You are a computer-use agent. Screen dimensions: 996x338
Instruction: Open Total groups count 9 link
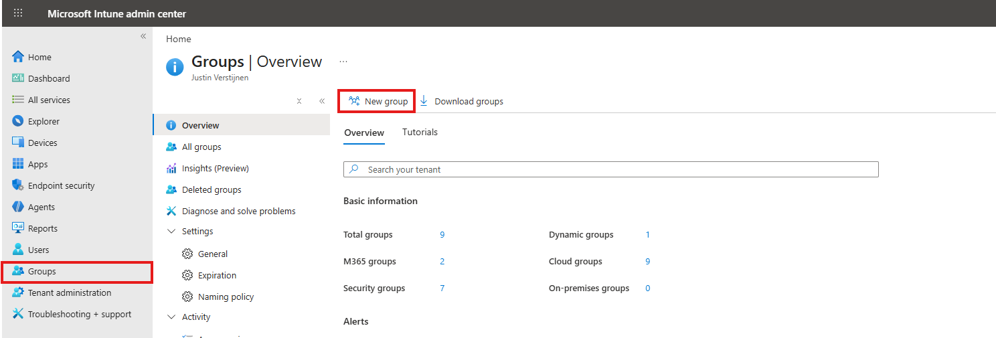442,234
